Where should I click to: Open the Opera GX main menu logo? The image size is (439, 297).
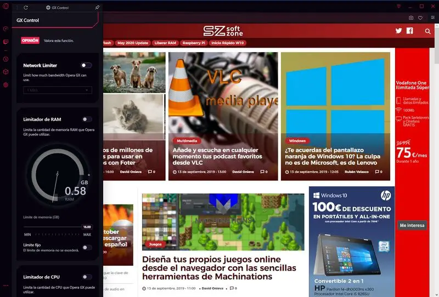(x=5, y=6)
